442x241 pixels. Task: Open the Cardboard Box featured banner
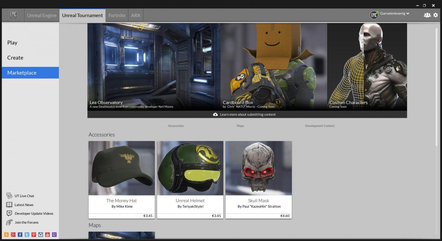[x=274, y=67]
